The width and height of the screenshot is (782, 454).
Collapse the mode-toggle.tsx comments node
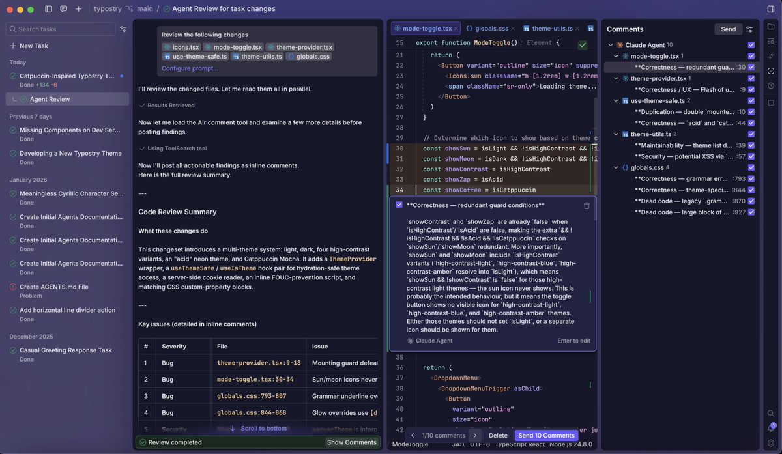(x=616, y=56)
